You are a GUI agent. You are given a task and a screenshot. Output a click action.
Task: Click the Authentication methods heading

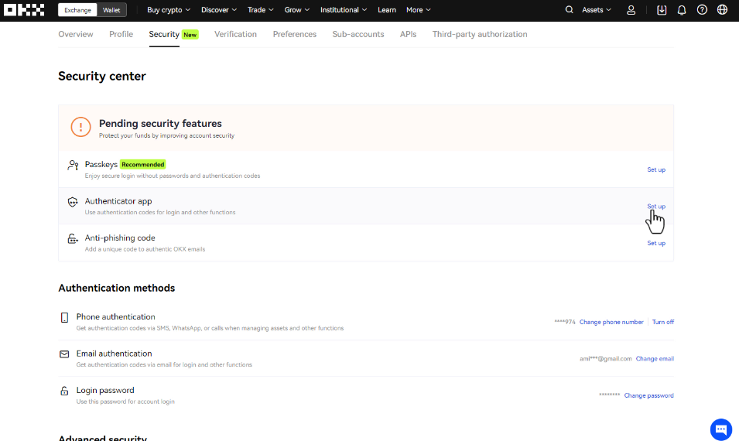point(116,288)
